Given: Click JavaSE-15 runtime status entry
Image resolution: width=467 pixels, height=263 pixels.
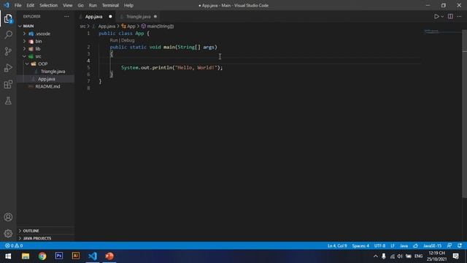Looking at the screenshot, I should 432,245.
